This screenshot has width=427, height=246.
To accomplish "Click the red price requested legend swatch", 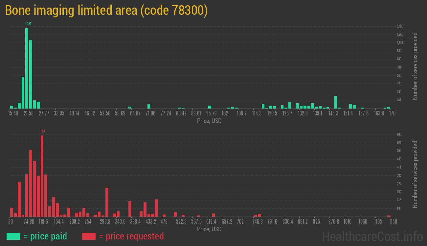I will click(89, 236).
